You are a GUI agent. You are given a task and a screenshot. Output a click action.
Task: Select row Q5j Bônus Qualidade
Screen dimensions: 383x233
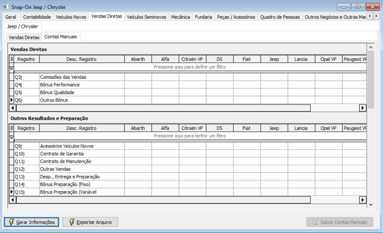tap(188, 92)
